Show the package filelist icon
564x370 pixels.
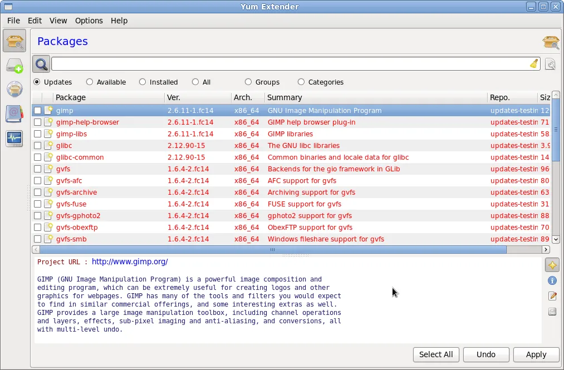click(552, 312)
